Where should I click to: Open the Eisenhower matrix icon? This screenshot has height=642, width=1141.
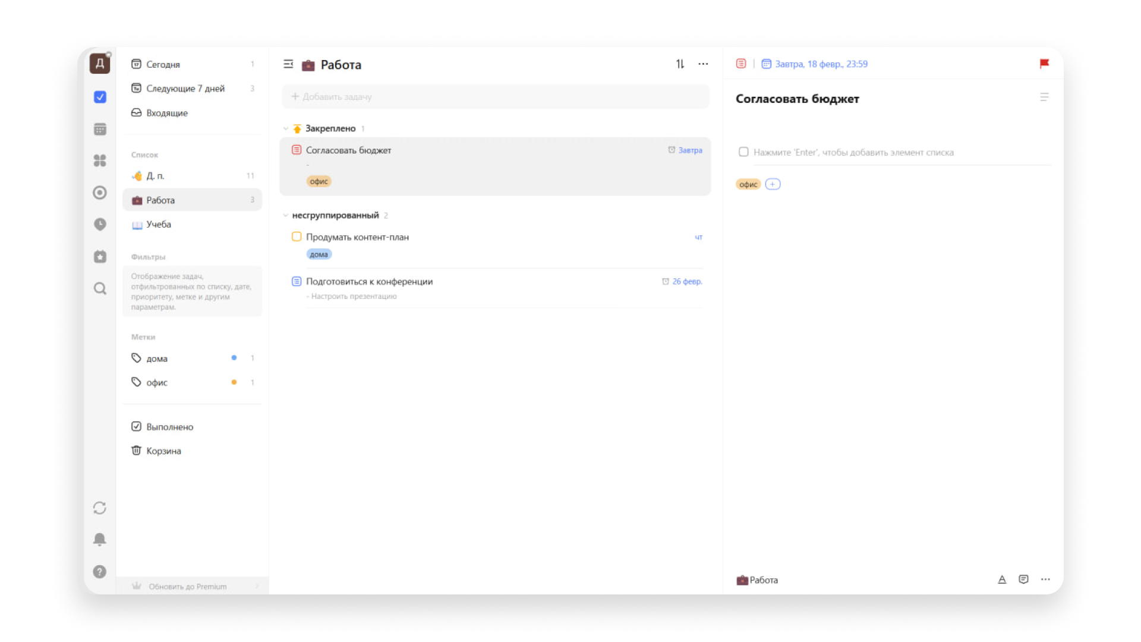click(100, 160)
